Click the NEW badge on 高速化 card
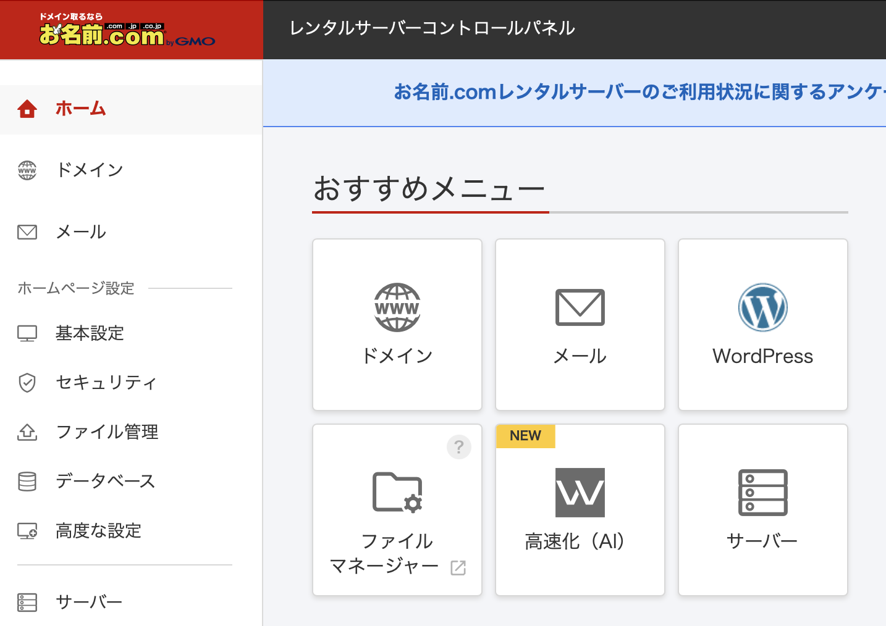 526,436
